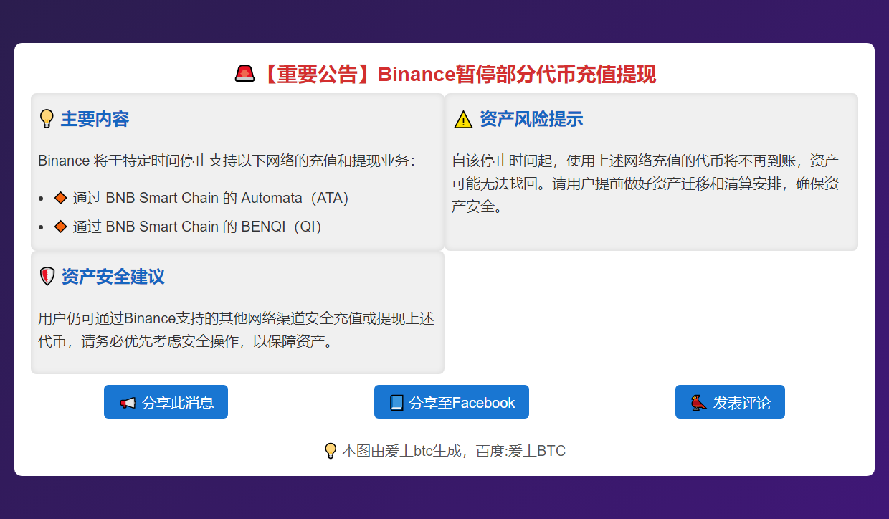Click the shield icon beside 资产安全建议
889x519 pixels.
(47, 277)
